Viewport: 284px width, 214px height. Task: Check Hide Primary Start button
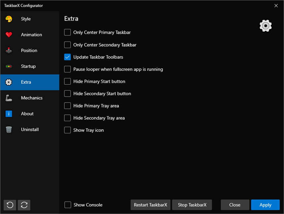(67, 81)
